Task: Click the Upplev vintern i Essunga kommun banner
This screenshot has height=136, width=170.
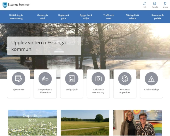Action: (x=44, y=46)
